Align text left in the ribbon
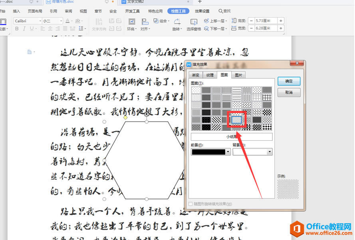 (42, 29)
